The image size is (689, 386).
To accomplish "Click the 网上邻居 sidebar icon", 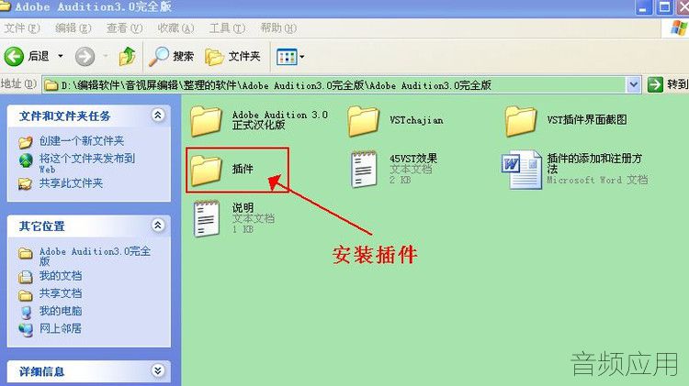I will tap(26, 330).
